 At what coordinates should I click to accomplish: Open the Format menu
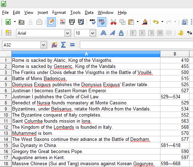coord(59,13)
